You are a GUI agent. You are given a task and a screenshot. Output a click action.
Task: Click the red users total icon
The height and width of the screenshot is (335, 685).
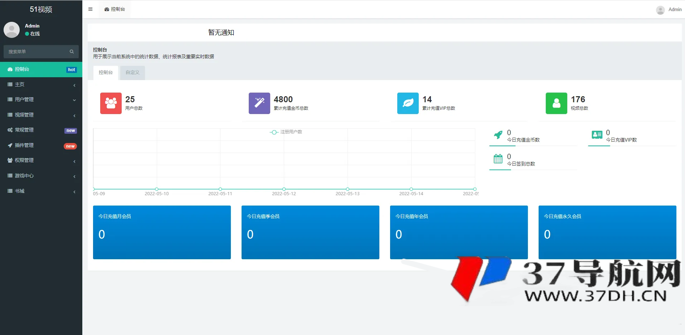(x=111, y=103)
